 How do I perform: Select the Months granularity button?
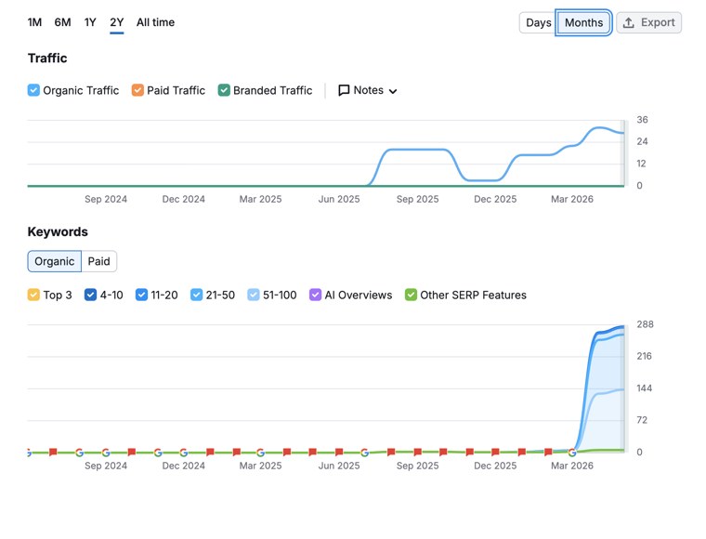[583, 22]
